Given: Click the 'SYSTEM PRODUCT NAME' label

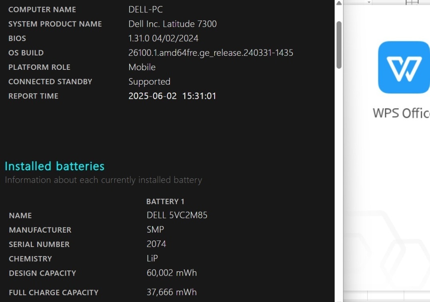Looking at the screenshot, I should (x=55, y=24).
